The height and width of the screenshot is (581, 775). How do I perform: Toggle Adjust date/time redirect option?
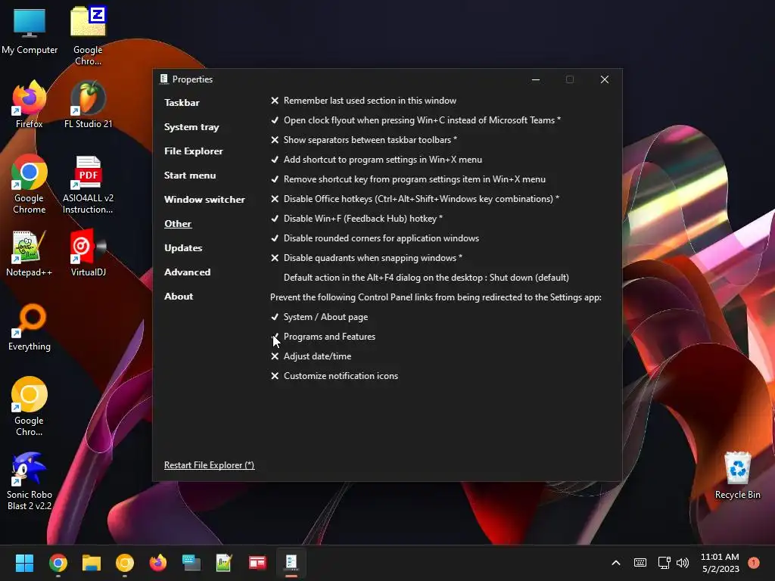pyautogui.click(x=311, y=356)
